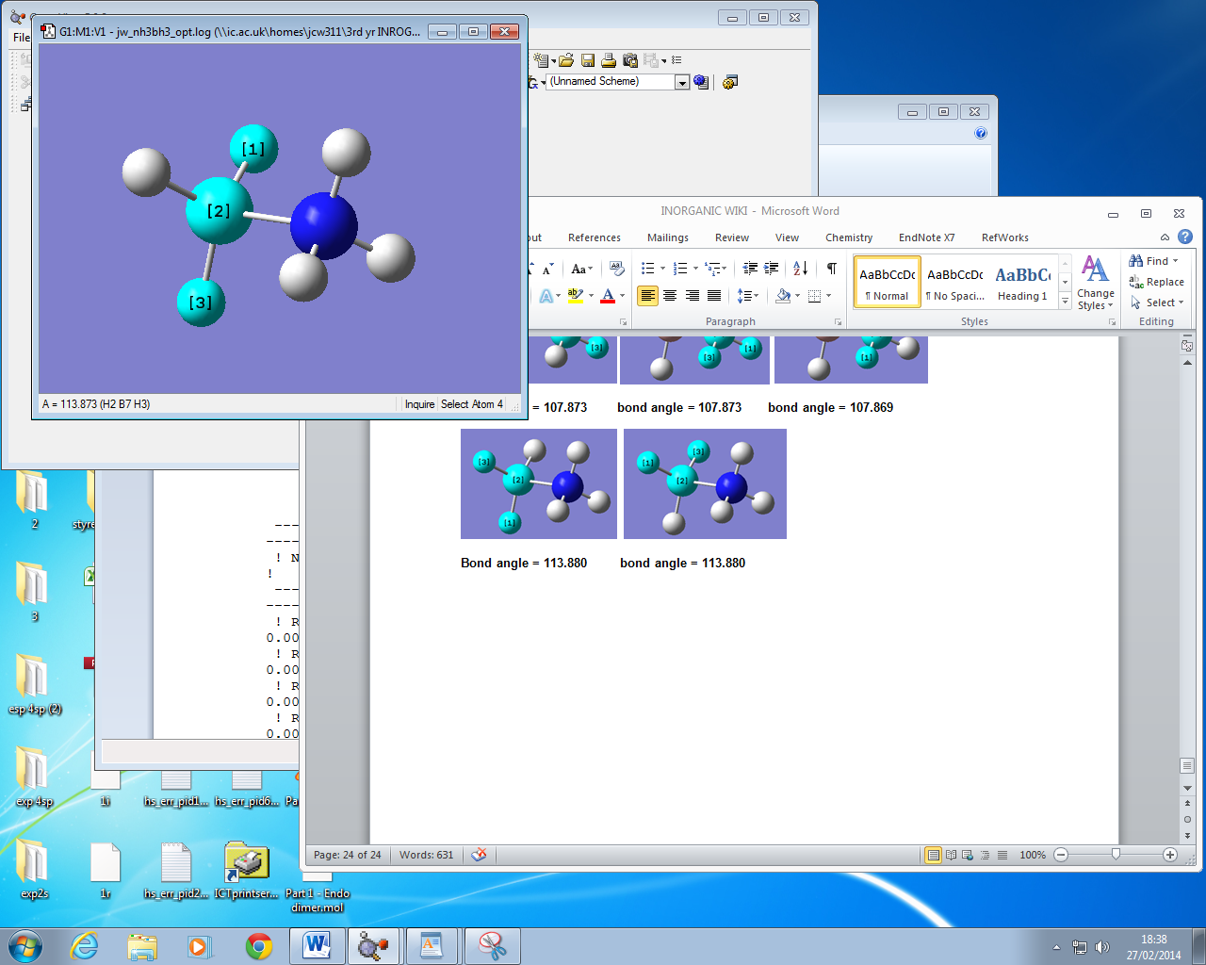Switch to Print Layout view
The width and height of the screenshot is (1206, 965).
coord(933,855)
